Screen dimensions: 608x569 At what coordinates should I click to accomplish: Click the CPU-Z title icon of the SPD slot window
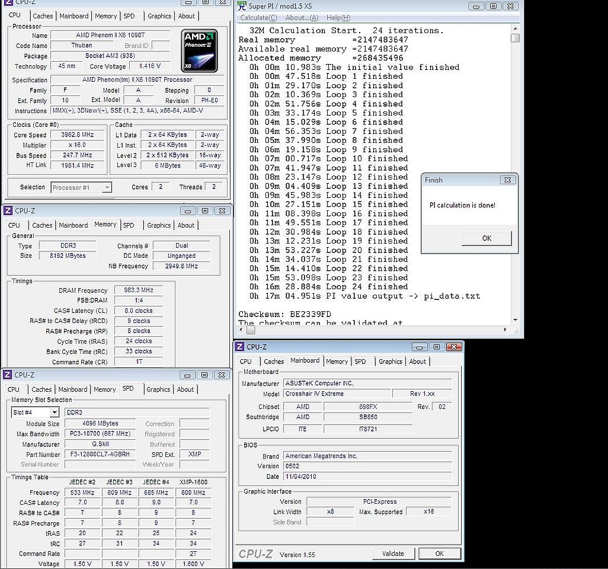(x=7, y=375)
